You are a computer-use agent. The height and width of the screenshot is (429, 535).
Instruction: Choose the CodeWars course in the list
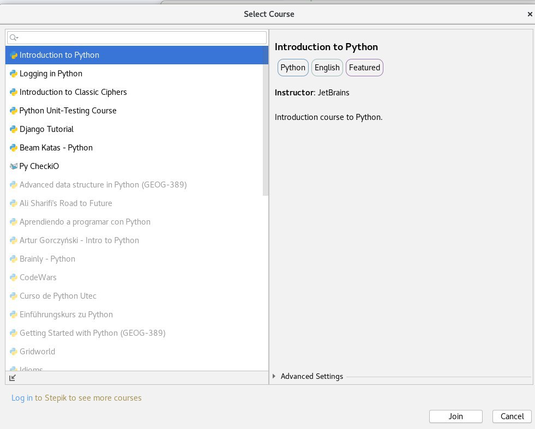click(x=38, y=277)
